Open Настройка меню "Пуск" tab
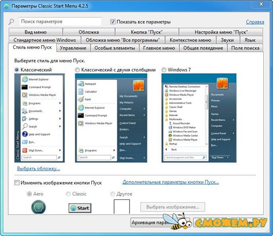273x236 pixels. (221, 32)
